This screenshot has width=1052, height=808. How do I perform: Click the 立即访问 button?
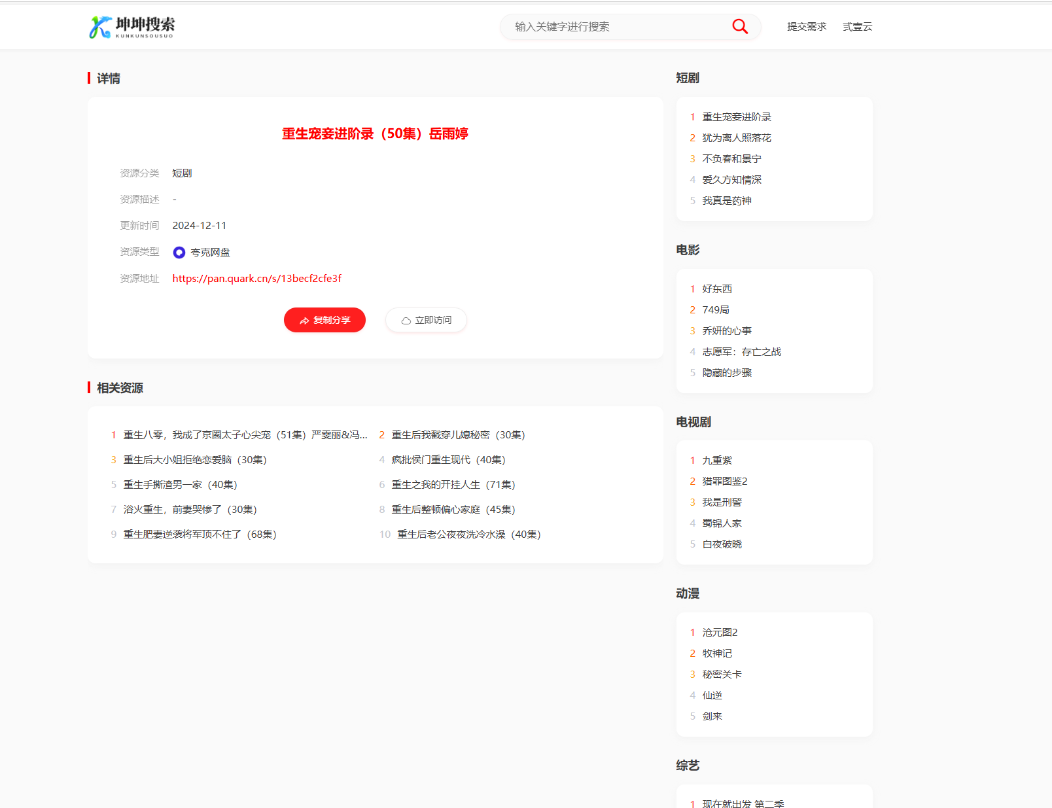click(426, 320)
